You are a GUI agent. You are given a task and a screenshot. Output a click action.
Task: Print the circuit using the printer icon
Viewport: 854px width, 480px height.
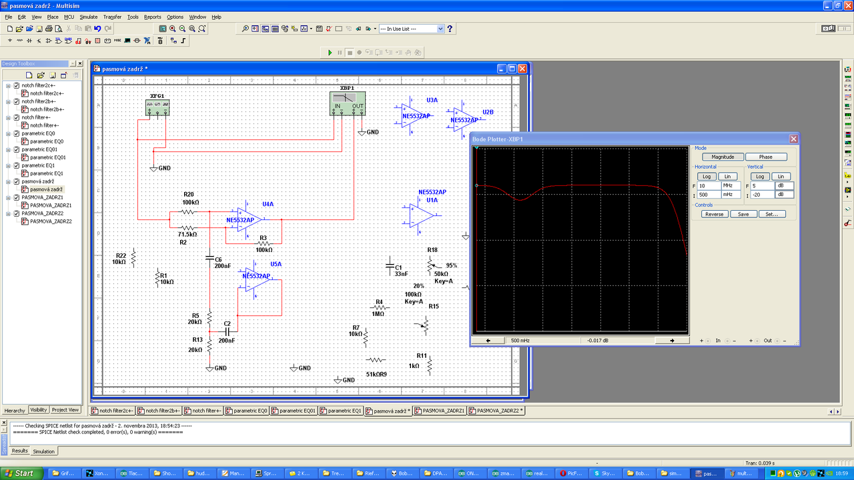coord(49,29)
